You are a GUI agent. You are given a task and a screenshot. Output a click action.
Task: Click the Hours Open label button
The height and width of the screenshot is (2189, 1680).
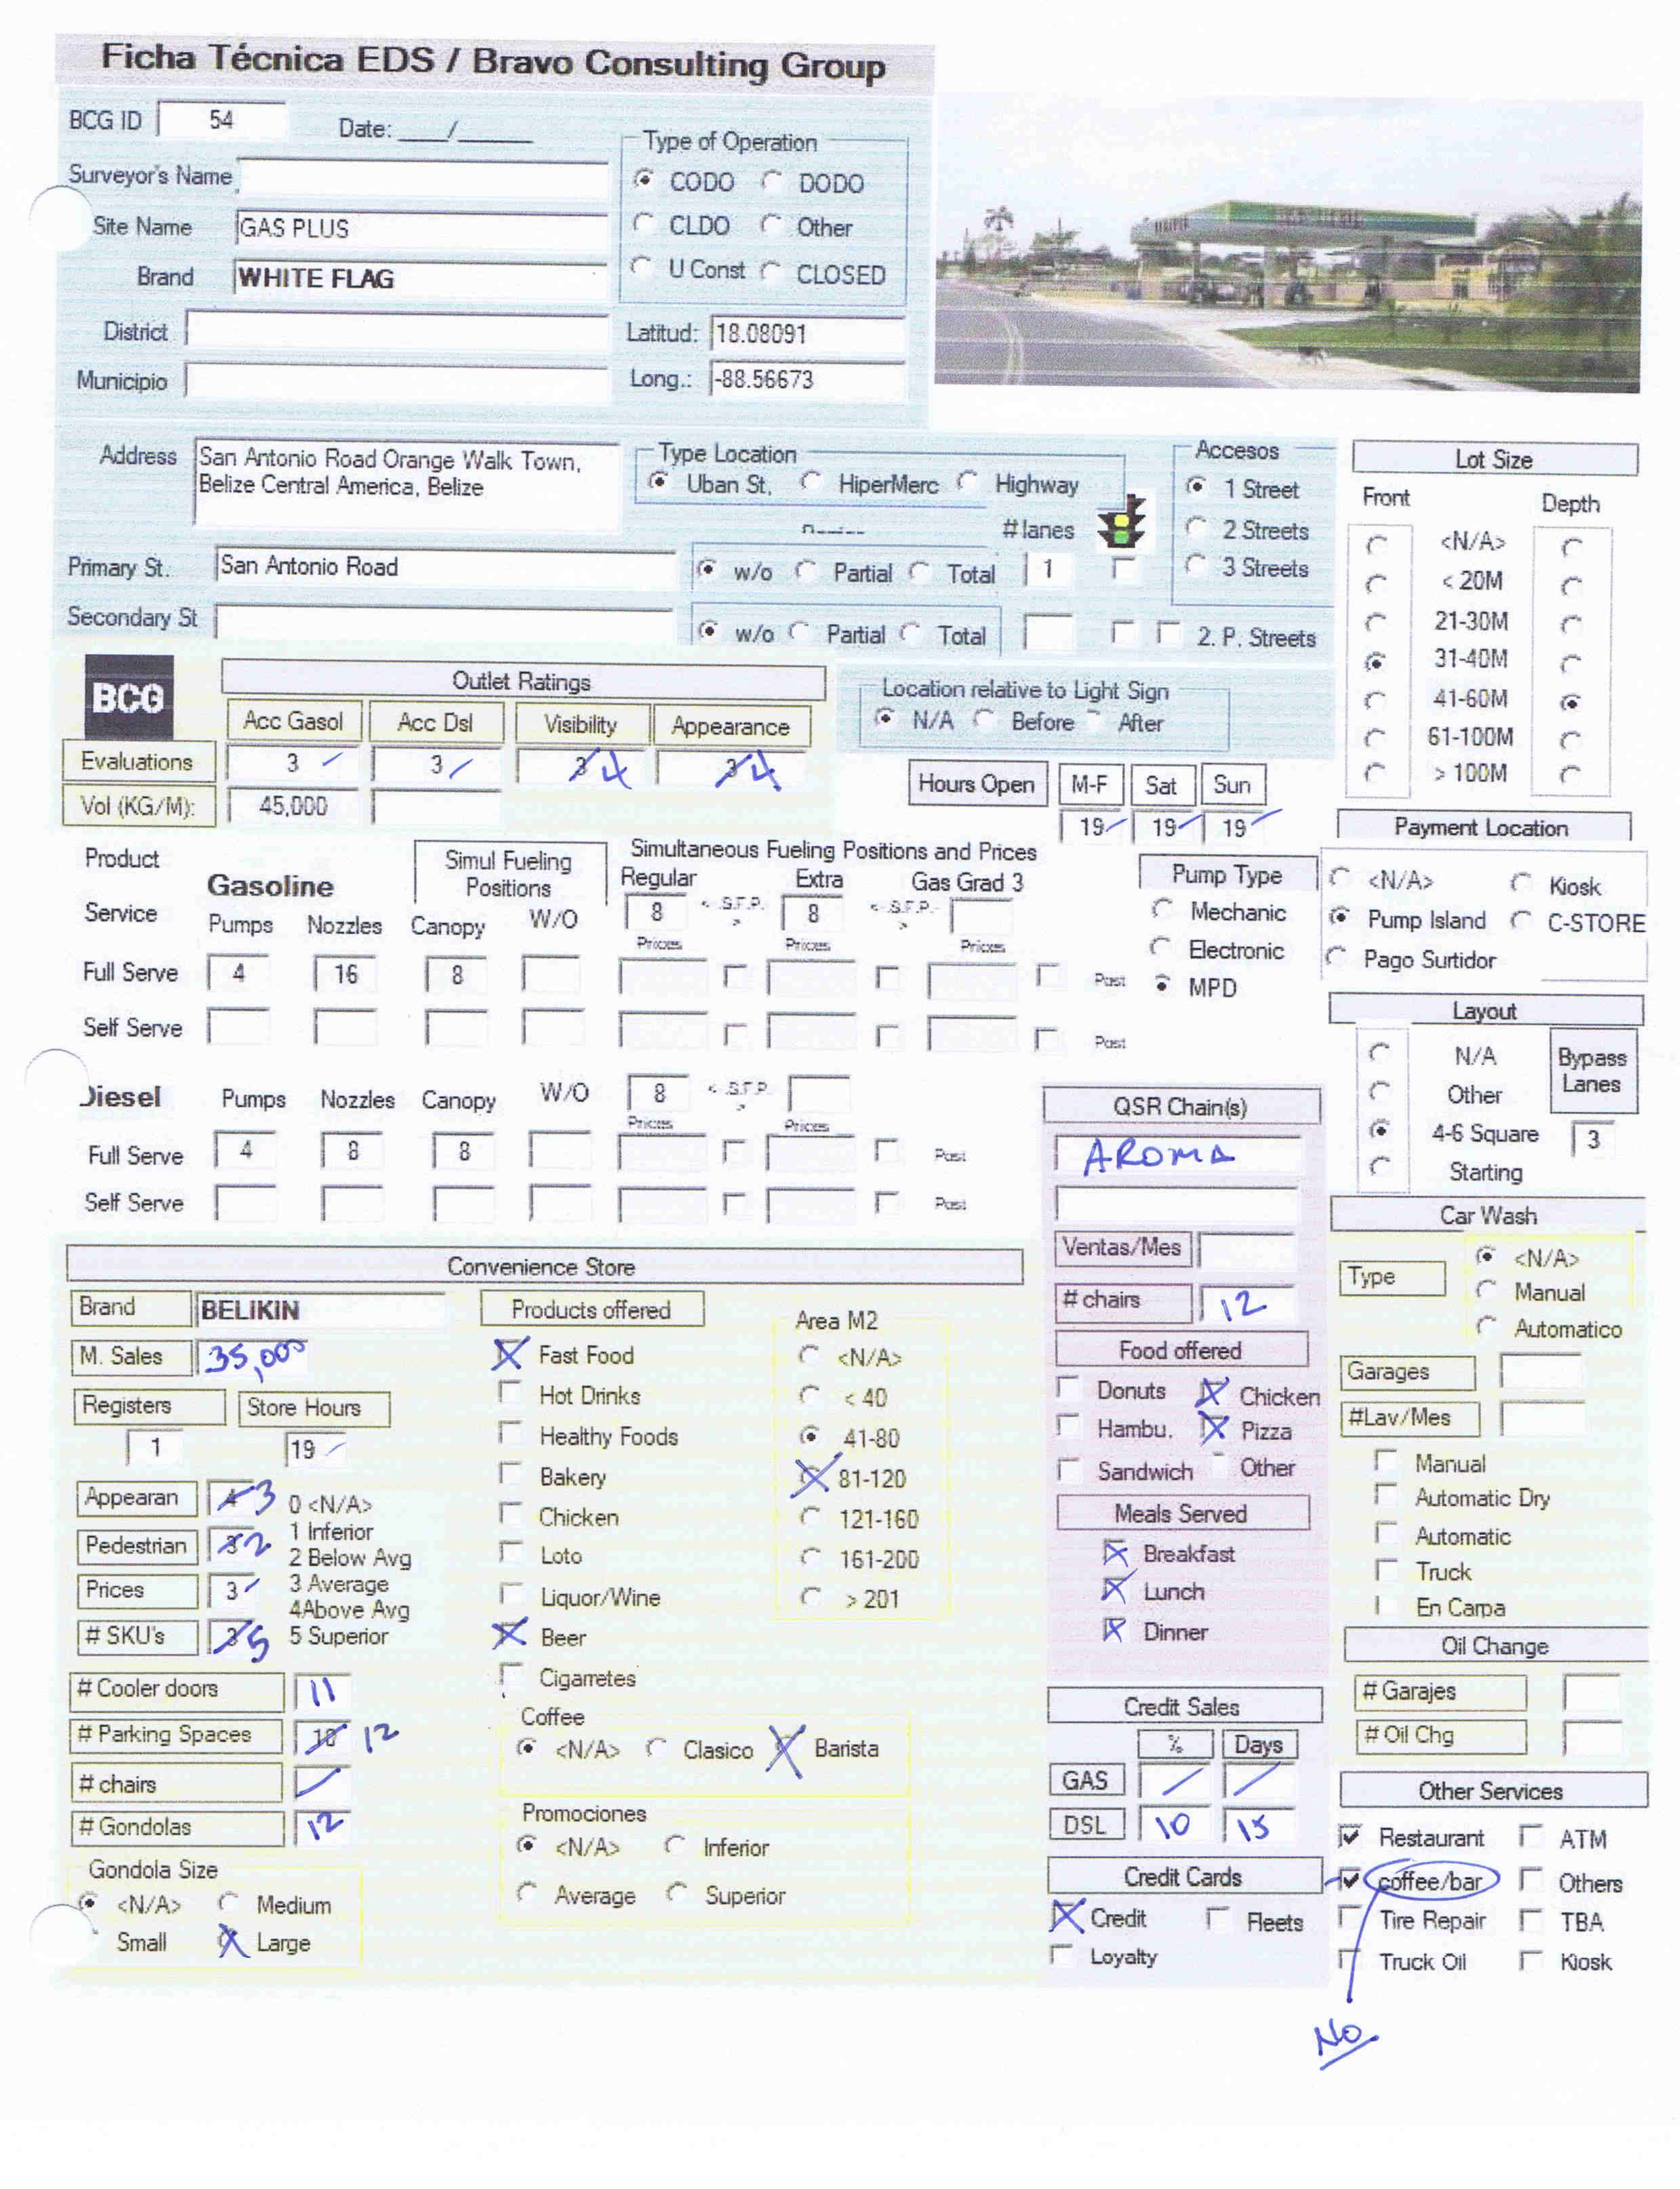tap(976, 784)
